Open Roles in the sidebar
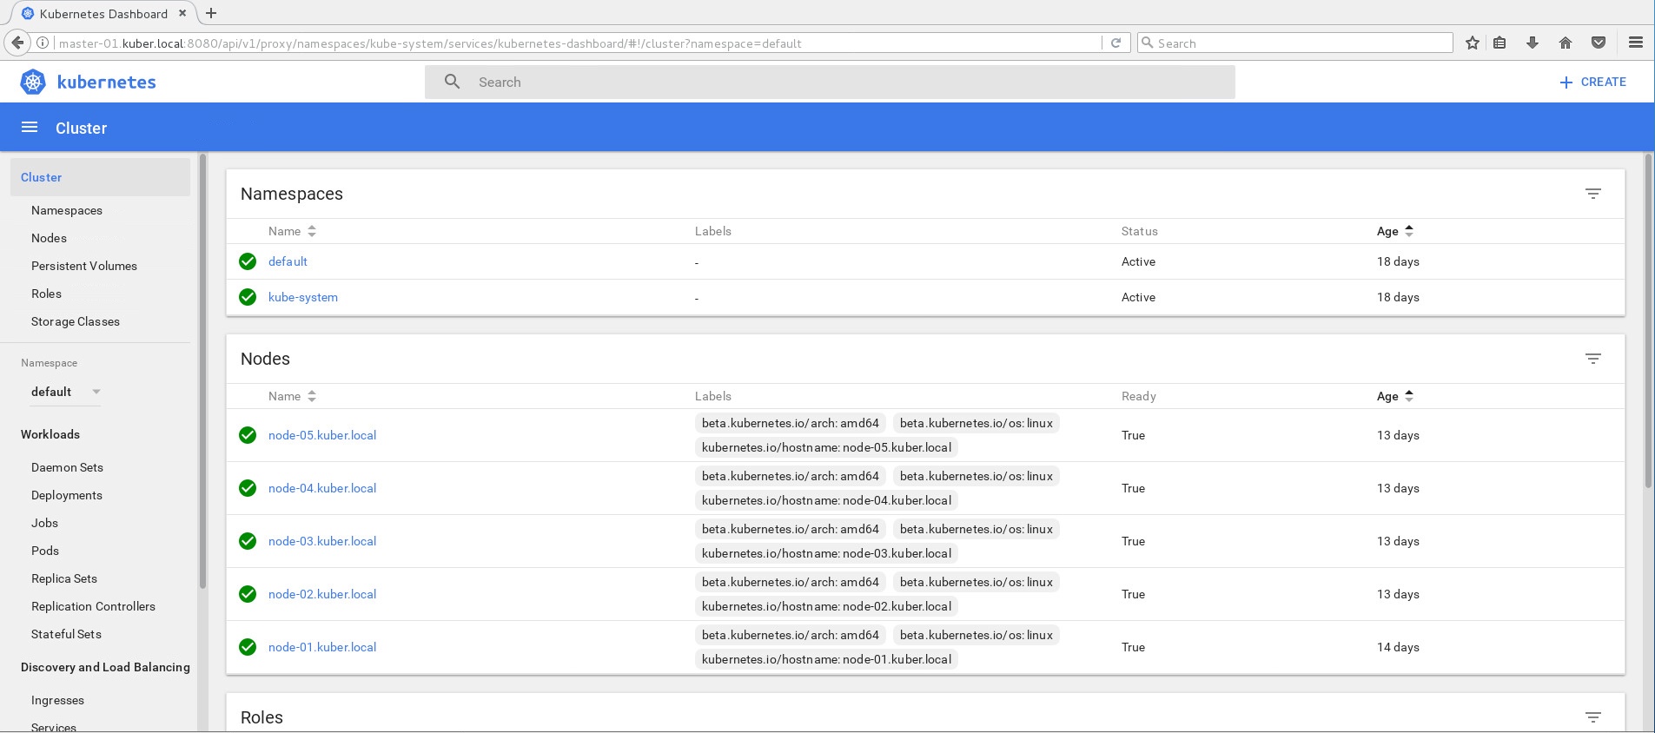The height and width of the screenshot is (733, 1655). [x=46, y=294]
